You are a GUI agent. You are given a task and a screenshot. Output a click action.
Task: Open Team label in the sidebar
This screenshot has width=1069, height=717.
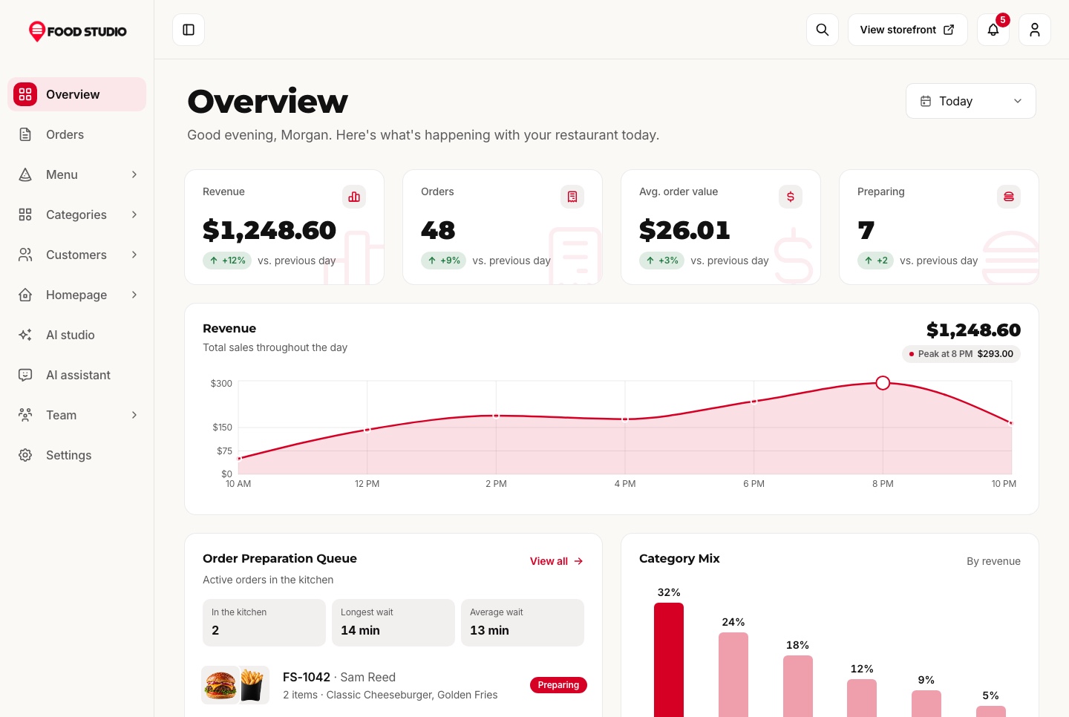61,415
